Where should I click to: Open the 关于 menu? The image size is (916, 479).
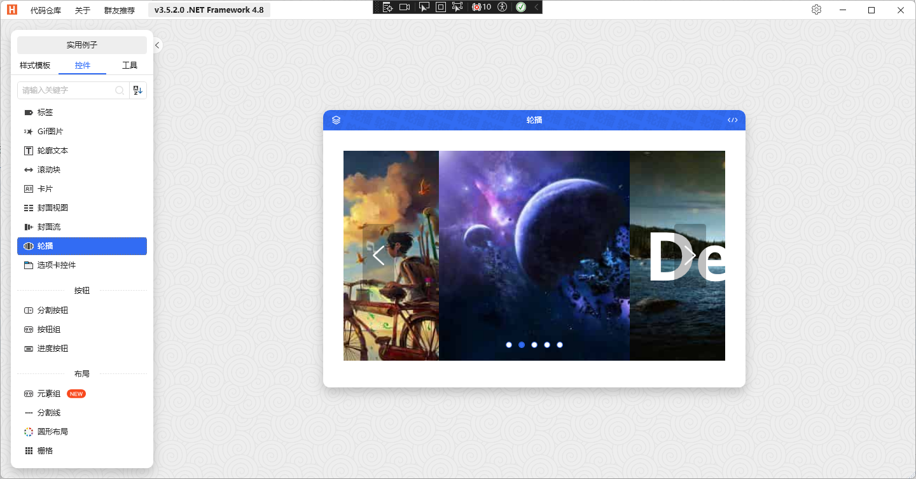pos(83,10)
